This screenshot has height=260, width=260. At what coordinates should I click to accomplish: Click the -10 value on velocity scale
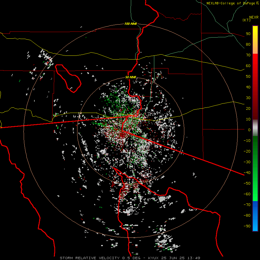coord(247,141)
